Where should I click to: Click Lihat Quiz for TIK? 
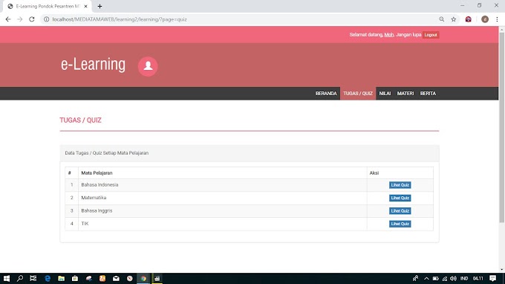[400, 224]
